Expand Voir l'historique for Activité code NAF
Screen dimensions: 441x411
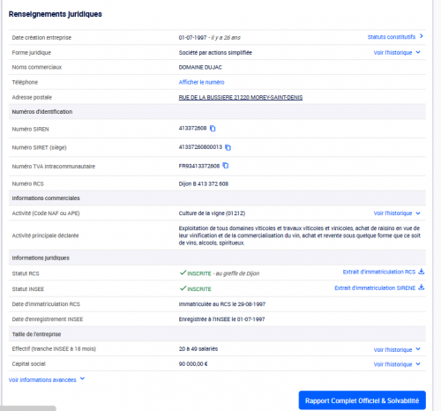(x=392, y=213)
